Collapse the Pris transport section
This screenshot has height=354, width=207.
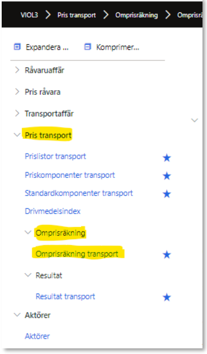coord(17,135)
